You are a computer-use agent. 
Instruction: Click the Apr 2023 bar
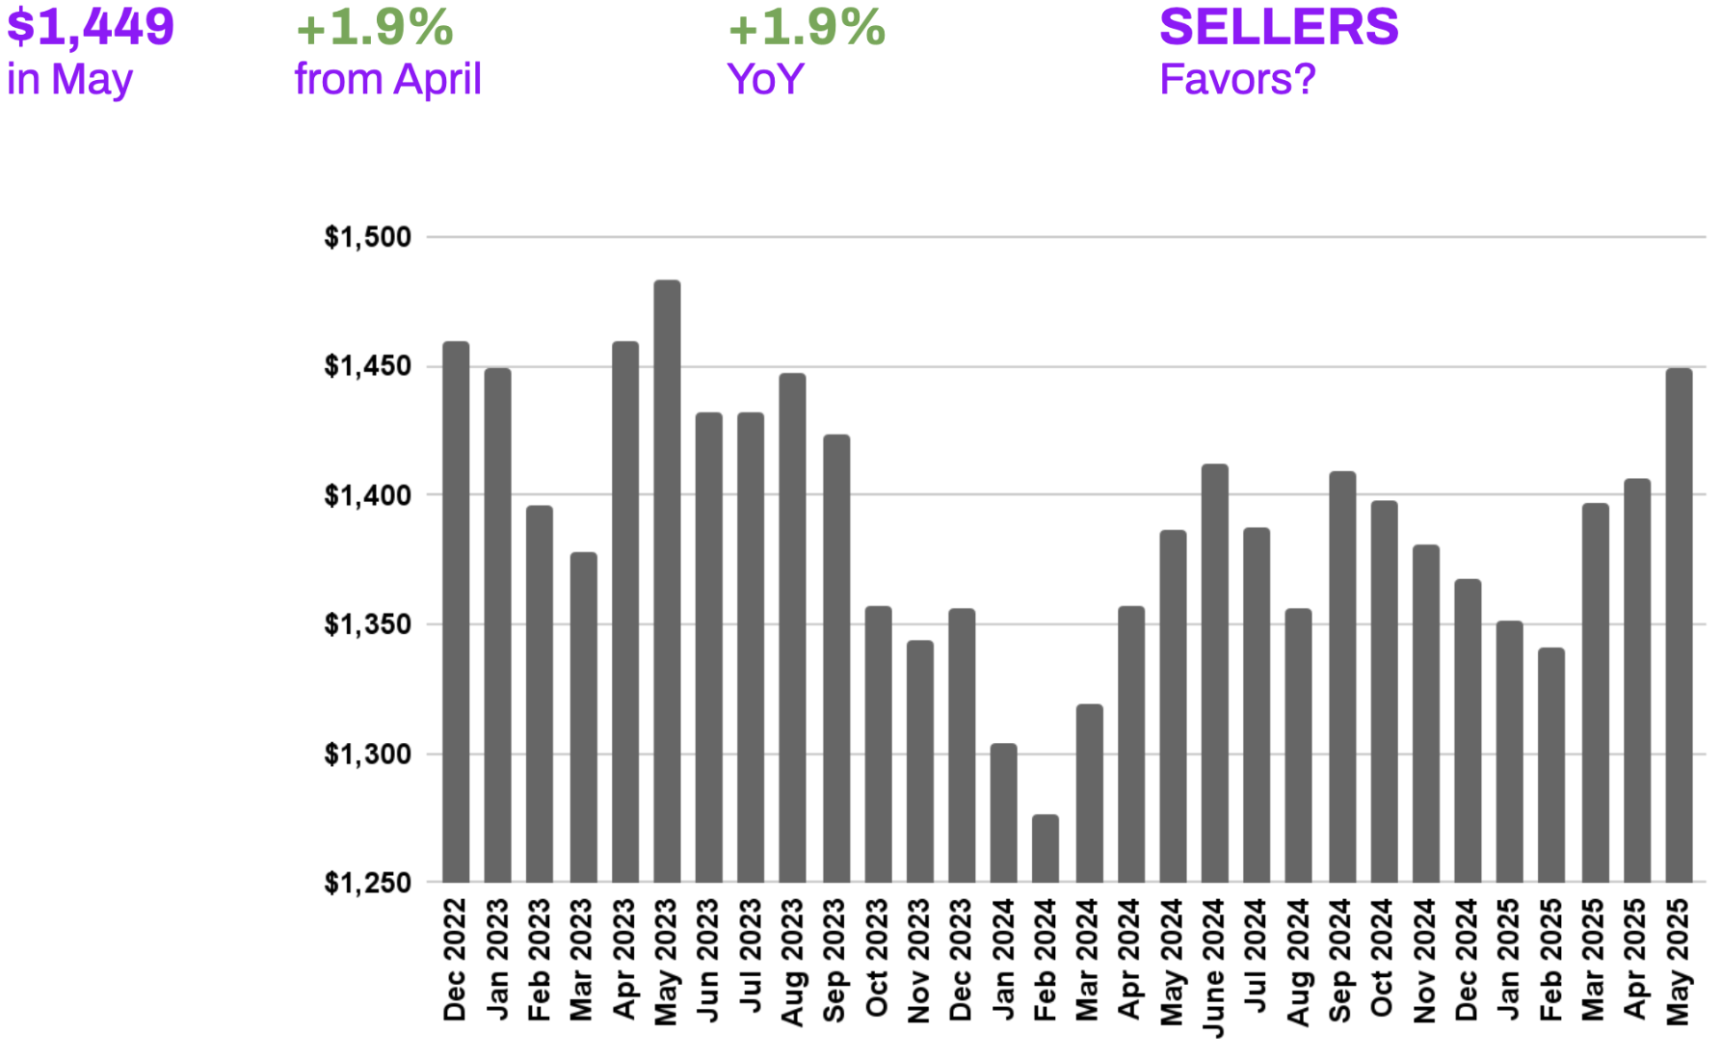625,612
